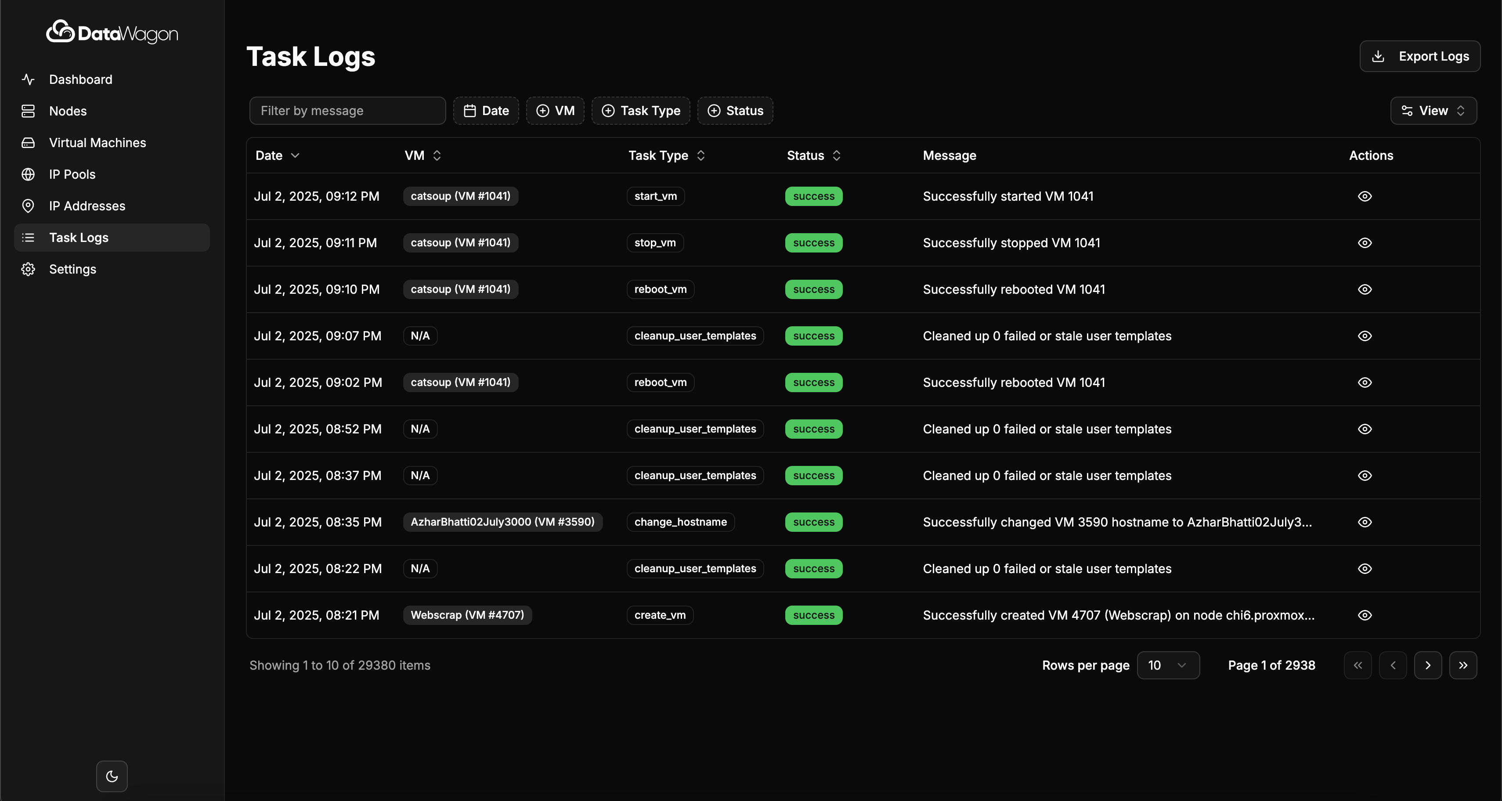Open the Date calendar filter

click(x=486, y=111)
